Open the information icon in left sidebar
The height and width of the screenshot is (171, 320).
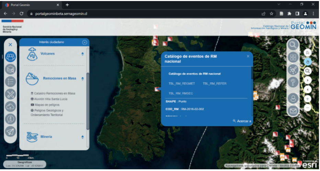click(x=11, y=119)
